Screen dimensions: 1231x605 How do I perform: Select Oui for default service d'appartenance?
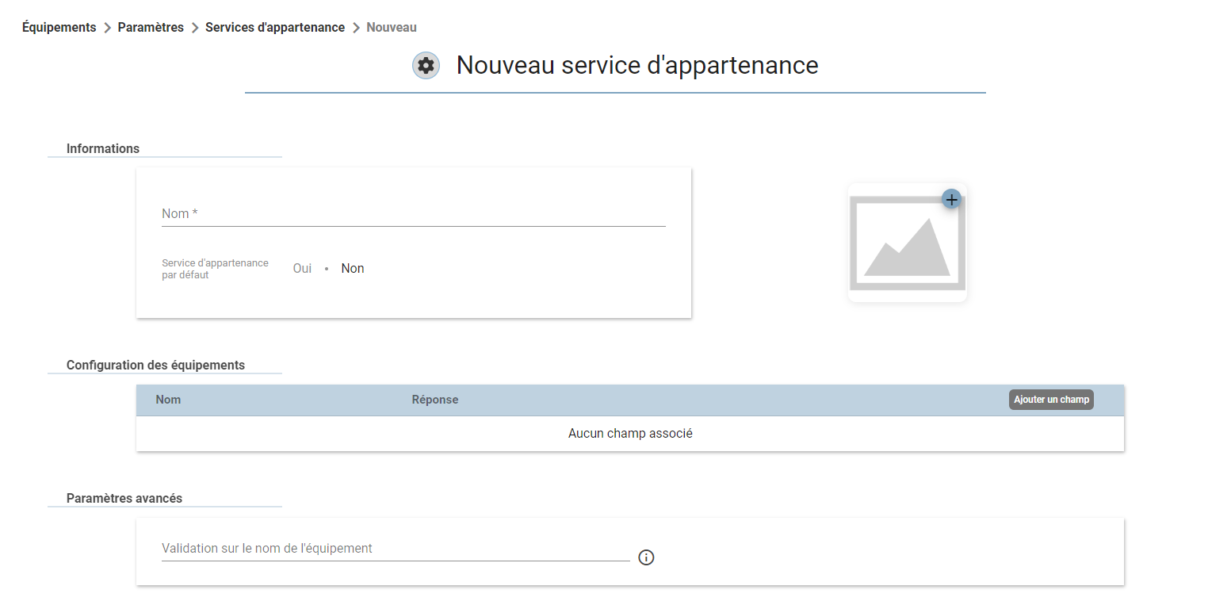(302, 269)
